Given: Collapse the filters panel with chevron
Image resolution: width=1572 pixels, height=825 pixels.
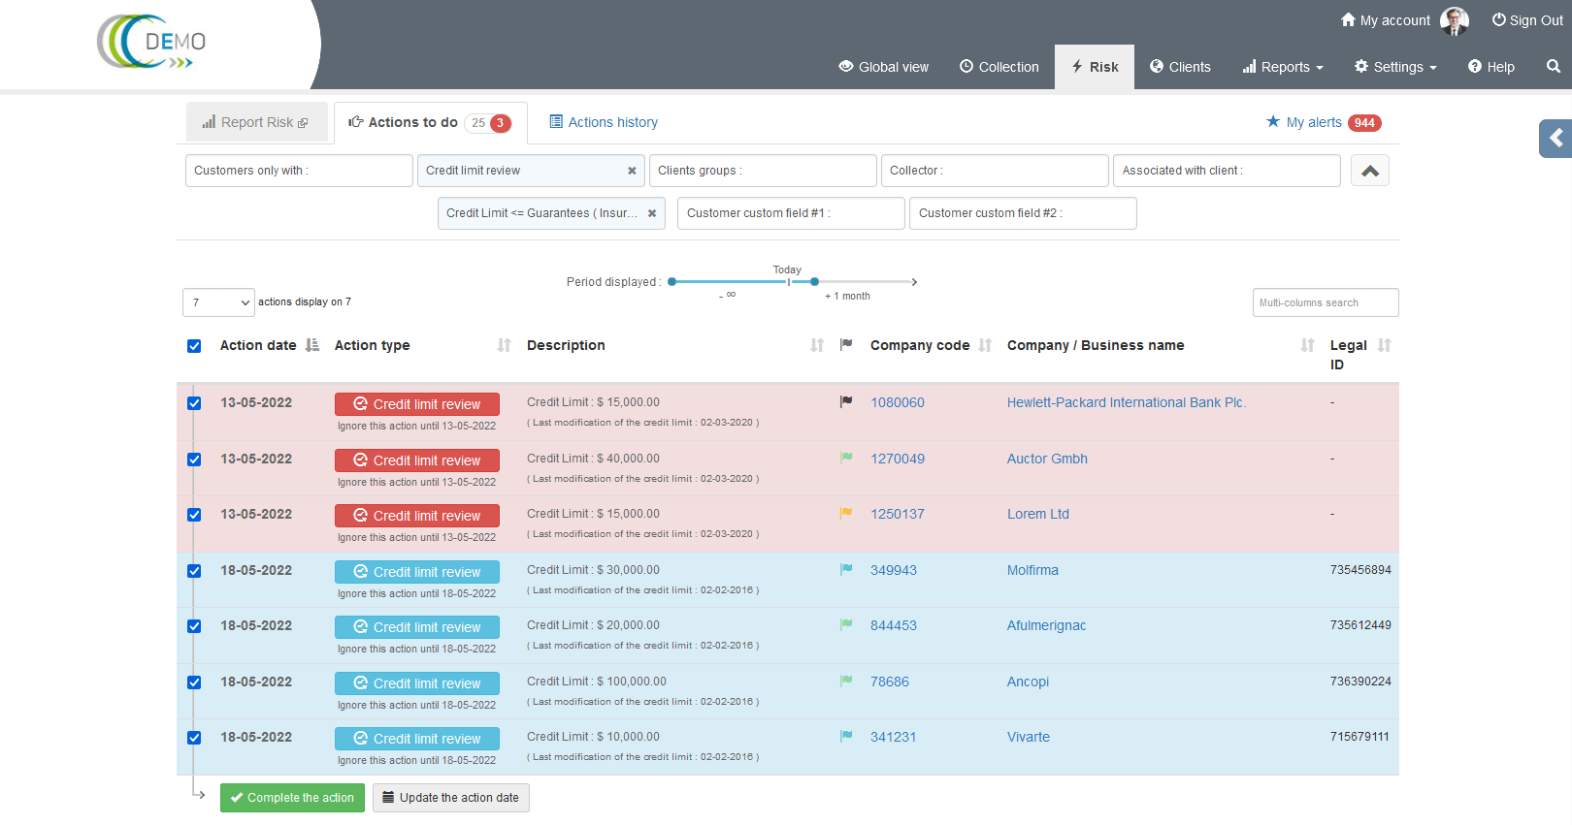Looking at the screenshot, I should 1369,171.
